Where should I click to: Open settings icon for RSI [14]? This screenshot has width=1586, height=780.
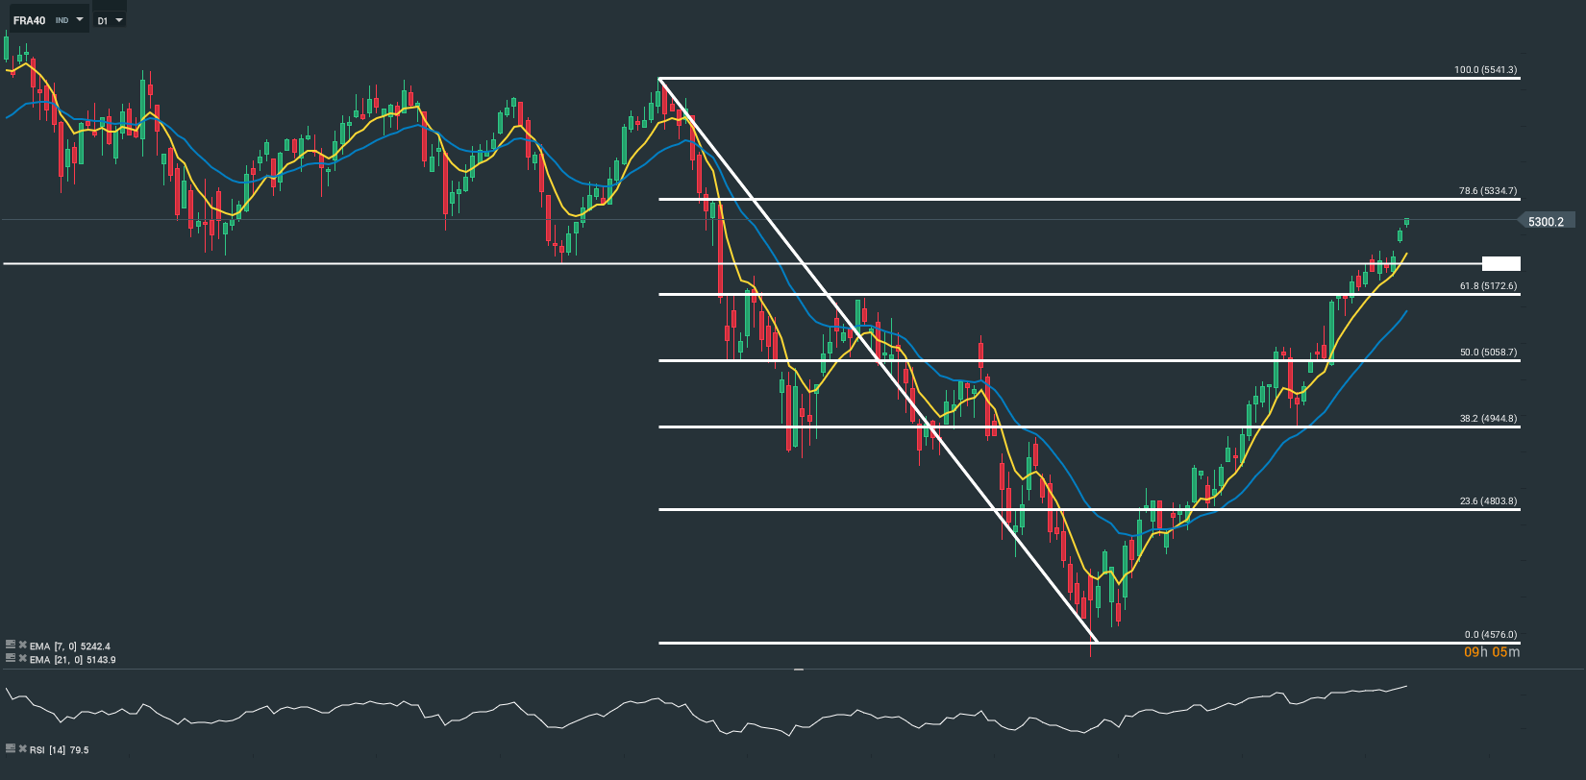point(11,748)
